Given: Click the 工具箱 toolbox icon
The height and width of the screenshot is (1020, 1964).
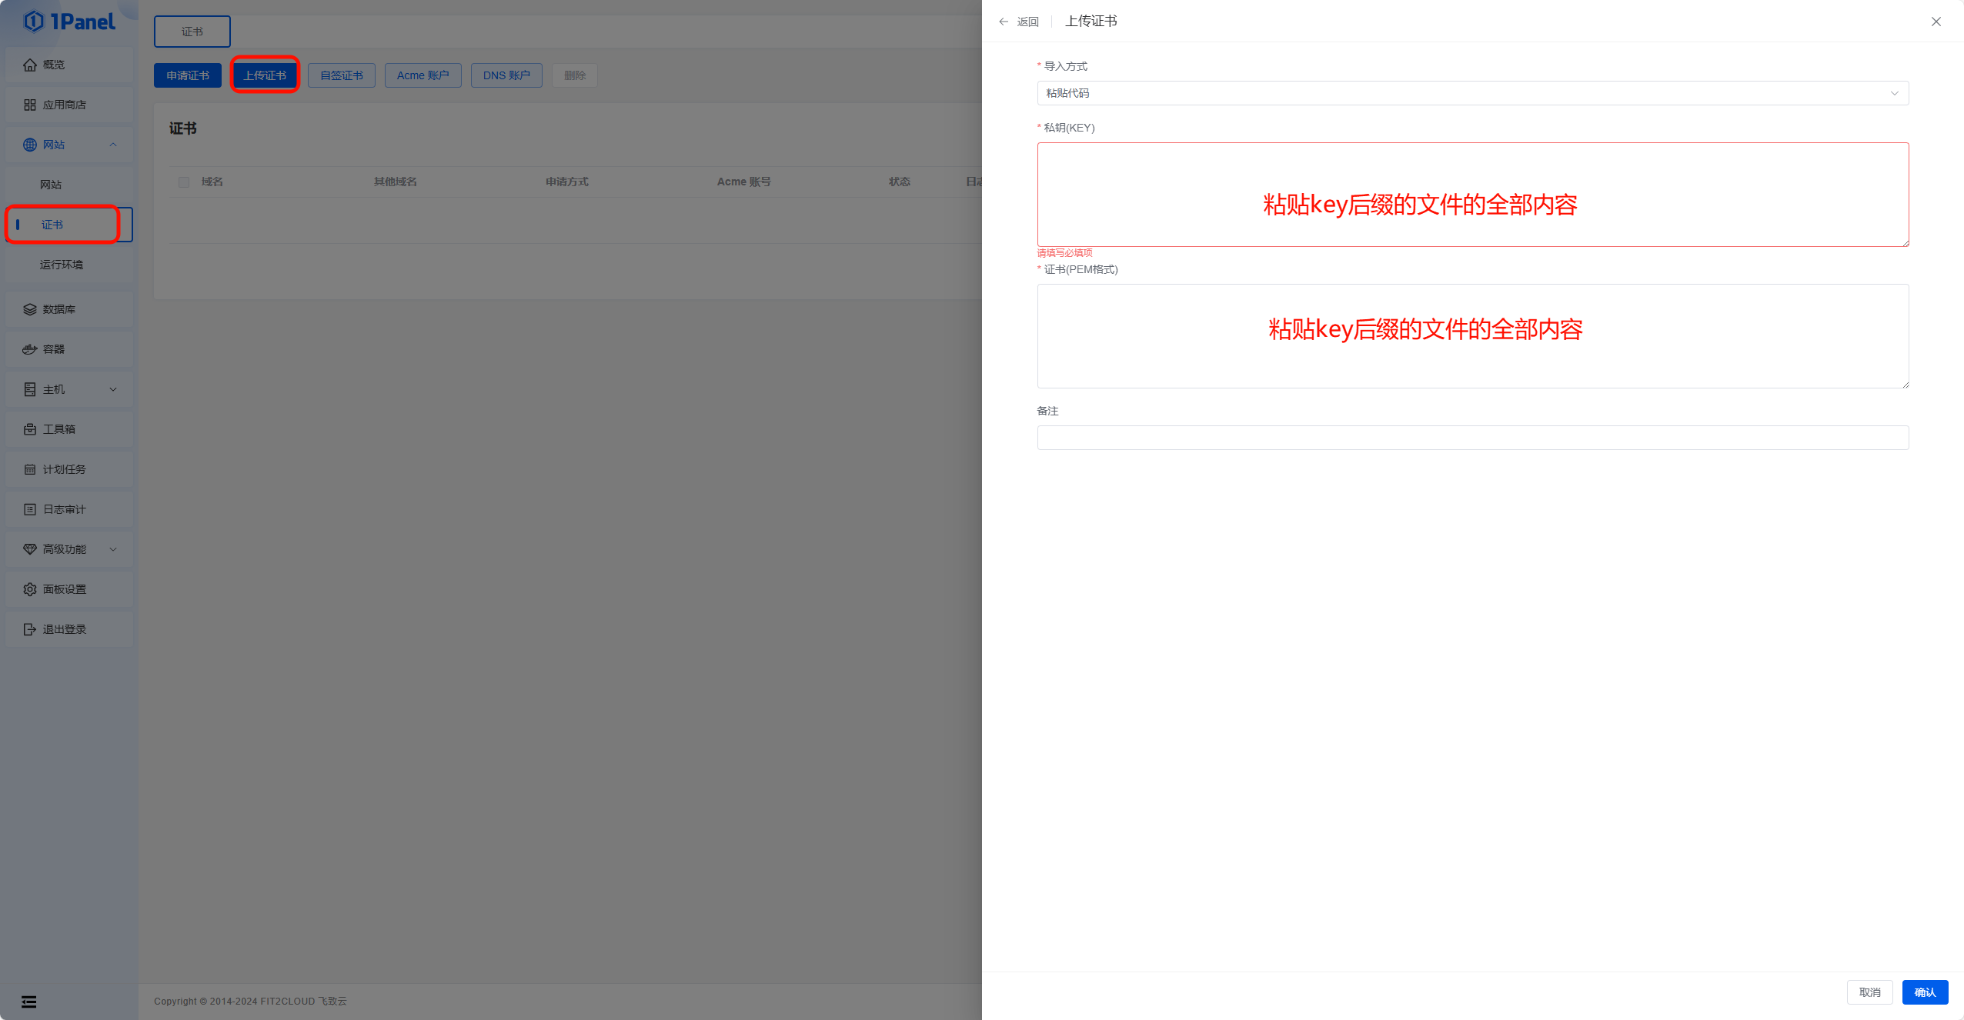Looking at the screenshot, I should click(x=30, y=429).
